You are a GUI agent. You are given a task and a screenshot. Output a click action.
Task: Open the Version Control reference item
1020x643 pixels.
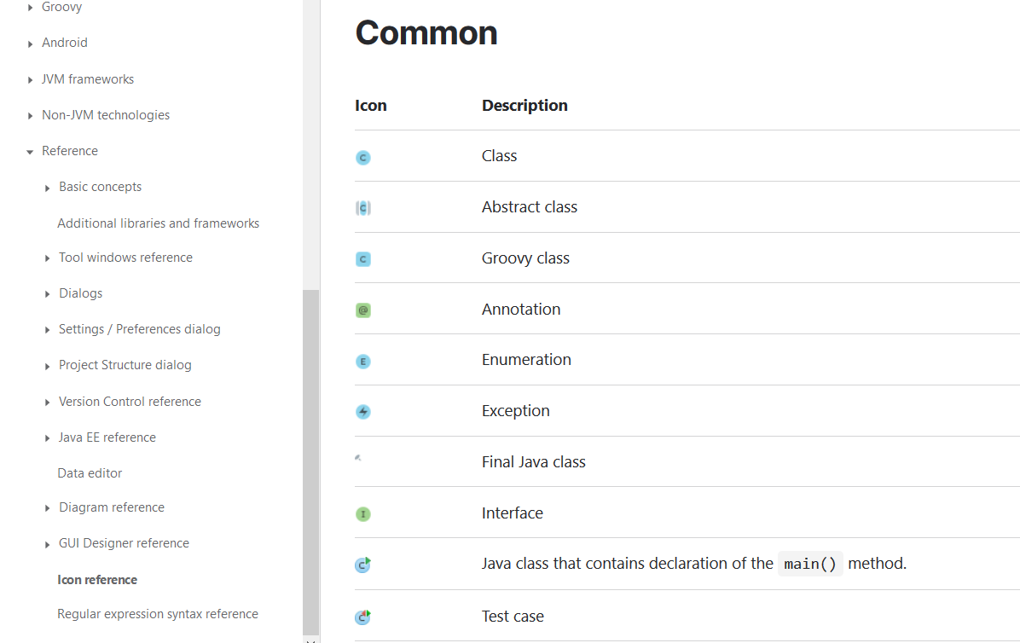click(x=130, y=402)
